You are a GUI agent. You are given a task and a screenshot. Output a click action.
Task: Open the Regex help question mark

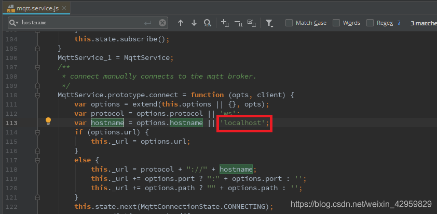coord(399,23)
